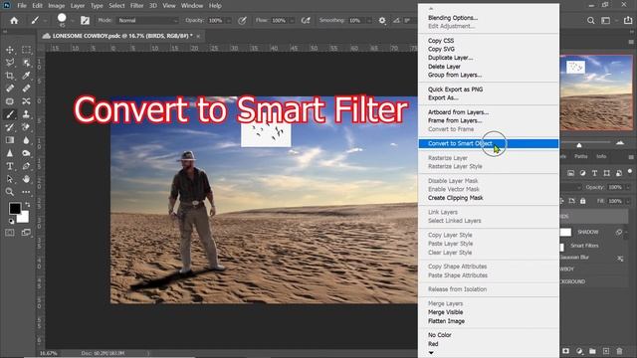637x358 pixels.
Task: Select the Move tool
Action: click(x=10, y=50)
